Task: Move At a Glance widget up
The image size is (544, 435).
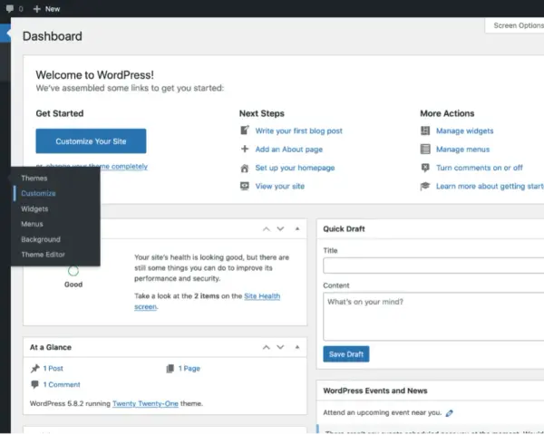Action: pos(266,347)
